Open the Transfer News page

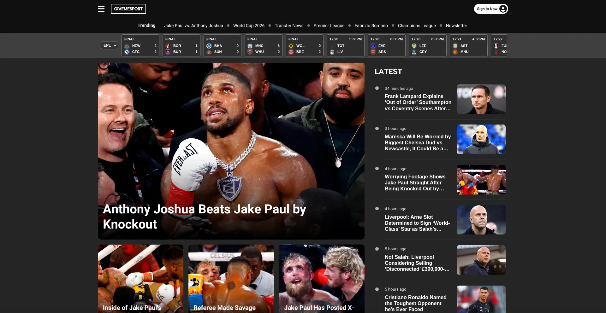point(288,26)
